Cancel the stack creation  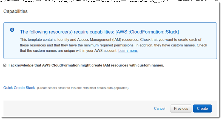(x=160, y=109)
